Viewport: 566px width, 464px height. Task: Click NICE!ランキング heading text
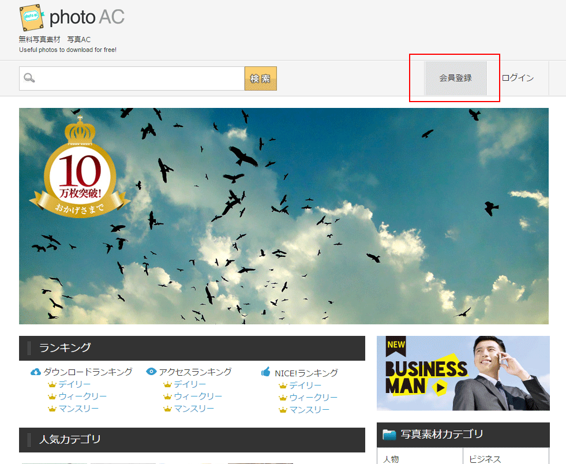306,373
